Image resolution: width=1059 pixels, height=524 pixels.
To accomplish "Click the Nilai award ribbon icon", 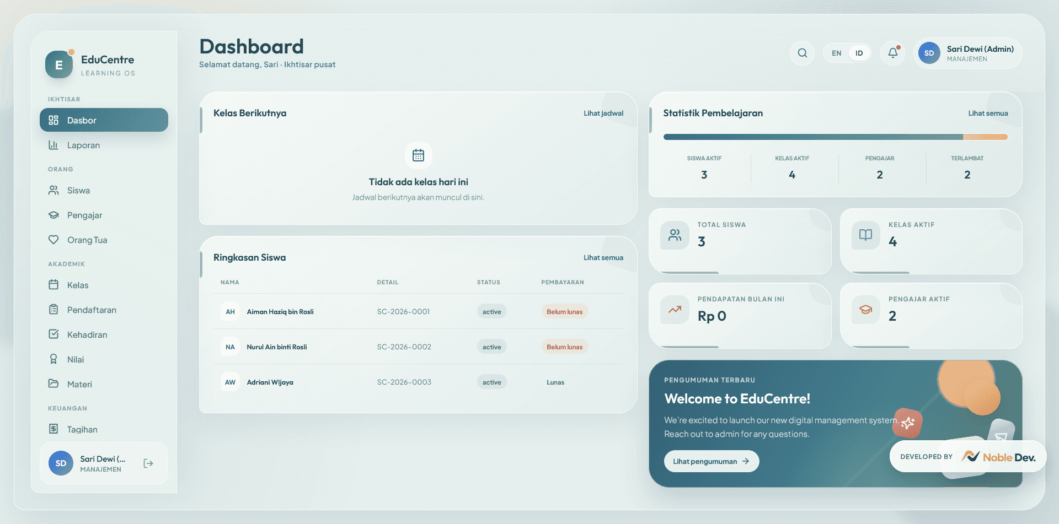I will tap(54, 359).
